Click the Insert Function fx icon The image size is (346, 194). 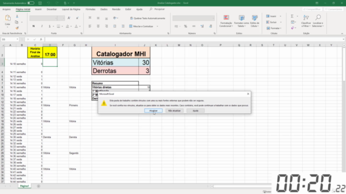pos(41,39)
